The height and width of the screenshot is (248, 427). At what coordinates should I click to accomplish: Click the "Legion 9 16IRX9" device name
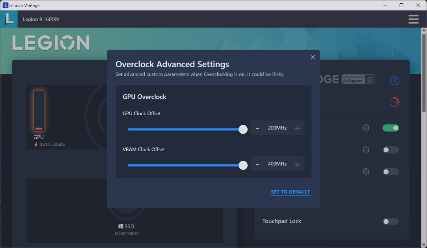coord(41,19)
